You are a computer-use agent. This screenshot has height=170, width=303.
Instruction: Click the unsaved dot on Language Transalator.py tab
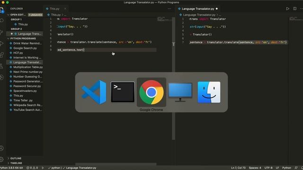point(217,8)
